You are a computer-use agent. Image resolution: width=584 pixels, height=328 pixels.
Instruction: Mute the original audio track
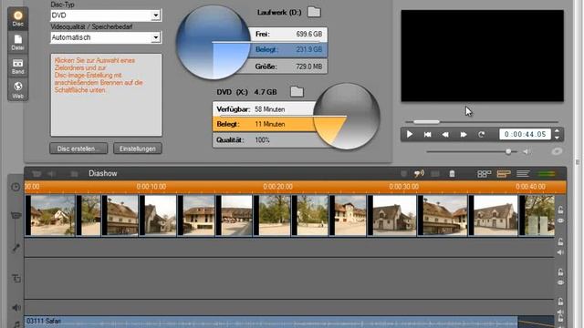coord(560,252)
